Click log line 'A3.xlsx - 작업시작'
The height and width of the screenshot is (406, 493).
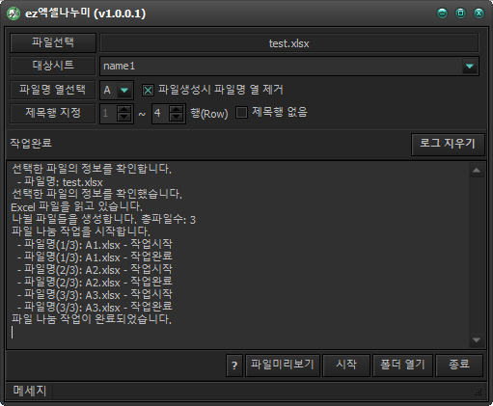pyautogui.click(x=128, y=295)
